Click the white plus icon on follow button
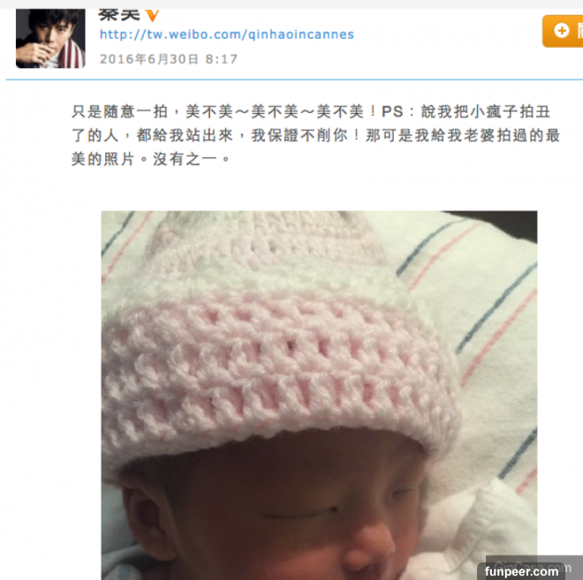The height and width of the screenshot is (580, 583). coord(562,31)
